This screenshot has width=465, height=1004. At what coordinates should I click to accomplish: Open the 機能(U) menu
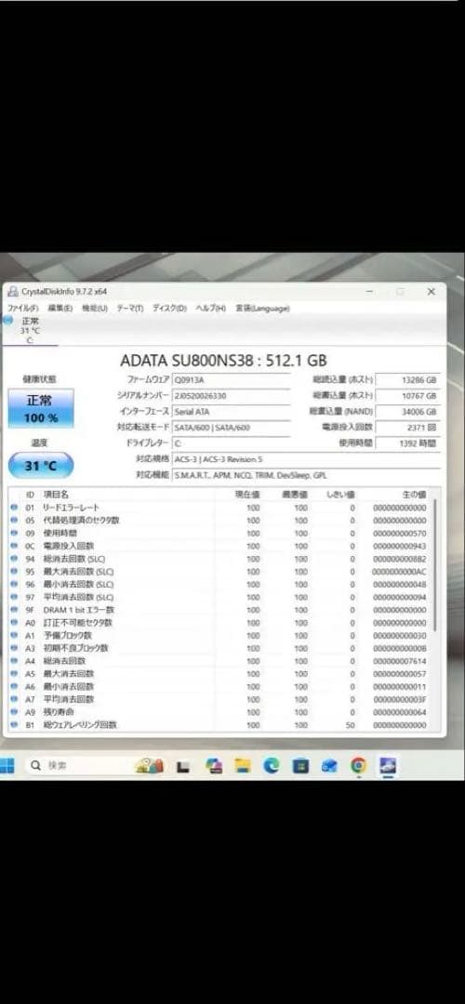[x=94, y=308]
